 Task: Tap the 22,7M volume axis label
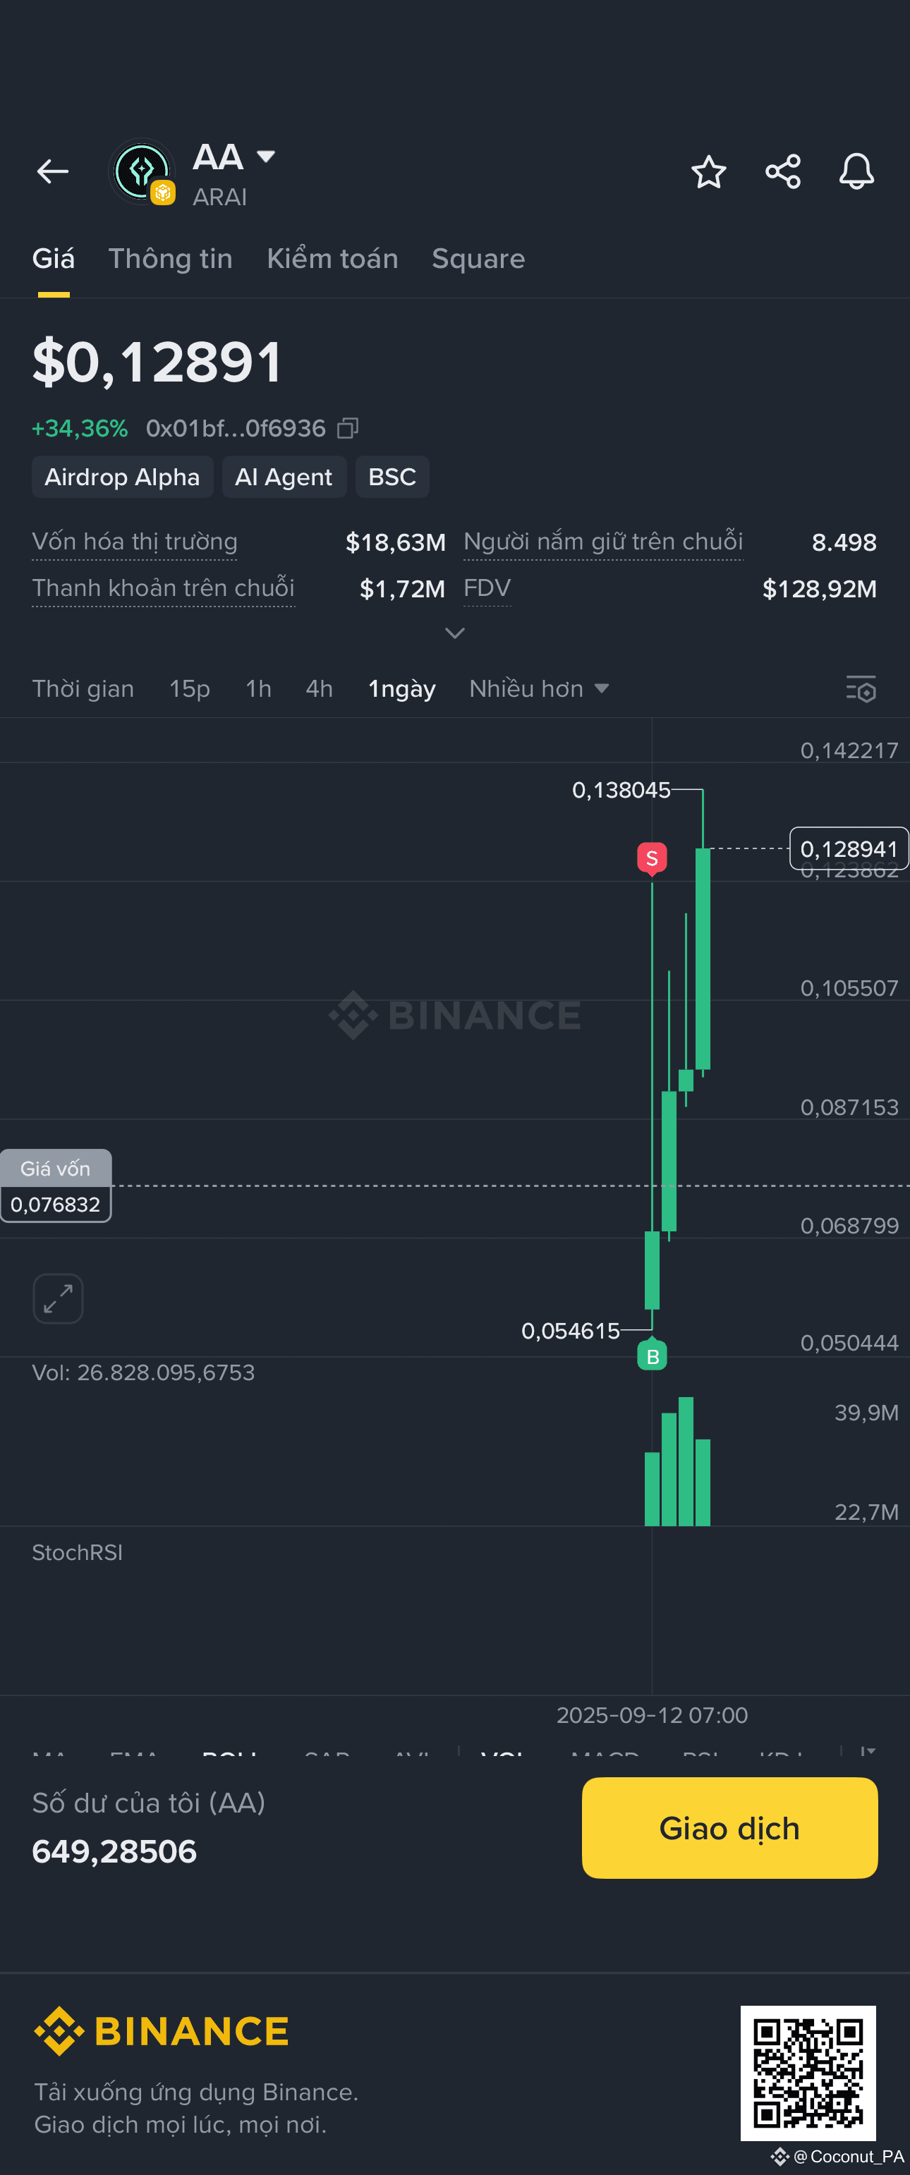(866, 1512)
